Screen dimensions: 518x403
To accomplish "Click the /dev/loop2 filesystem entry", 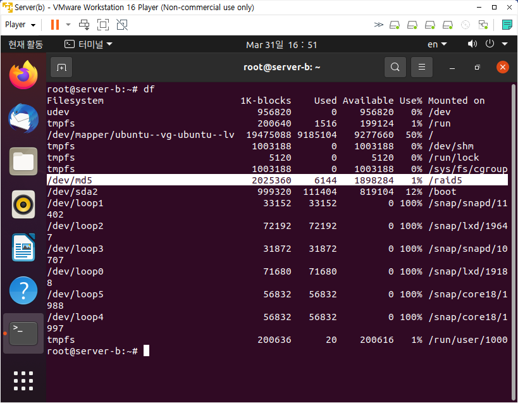I will point(75,226).
